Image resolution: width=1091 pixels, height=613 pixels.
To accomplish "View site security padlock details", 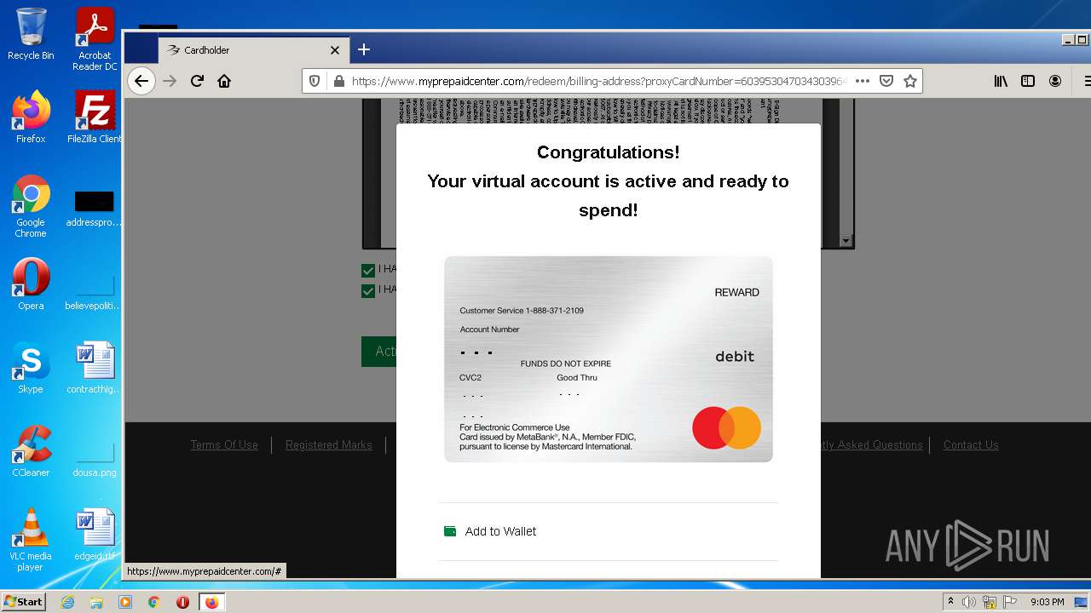I will click(x=338, y=81).
